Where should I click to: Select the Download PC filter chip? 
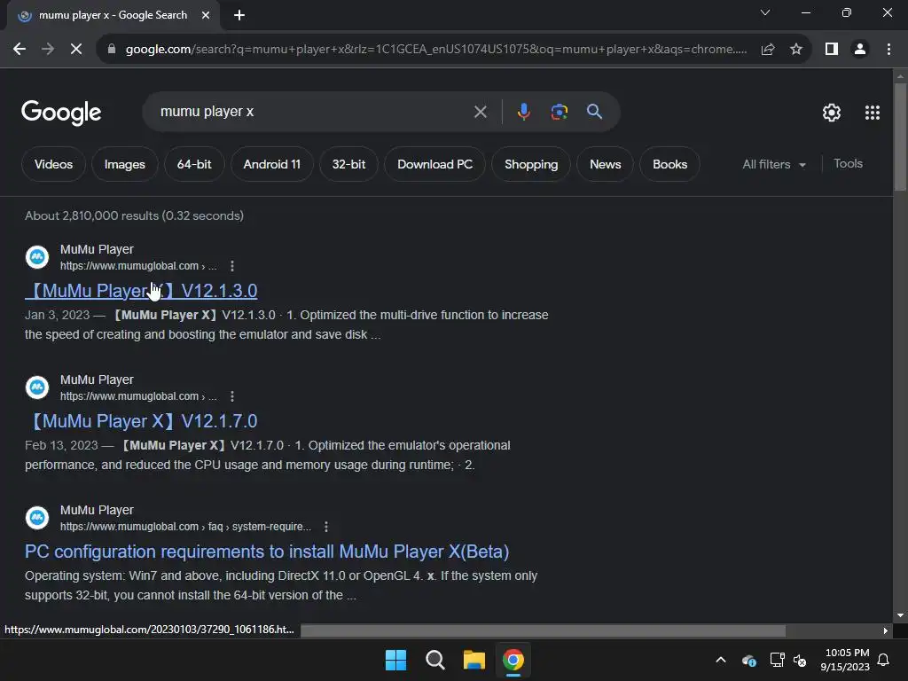434,164
